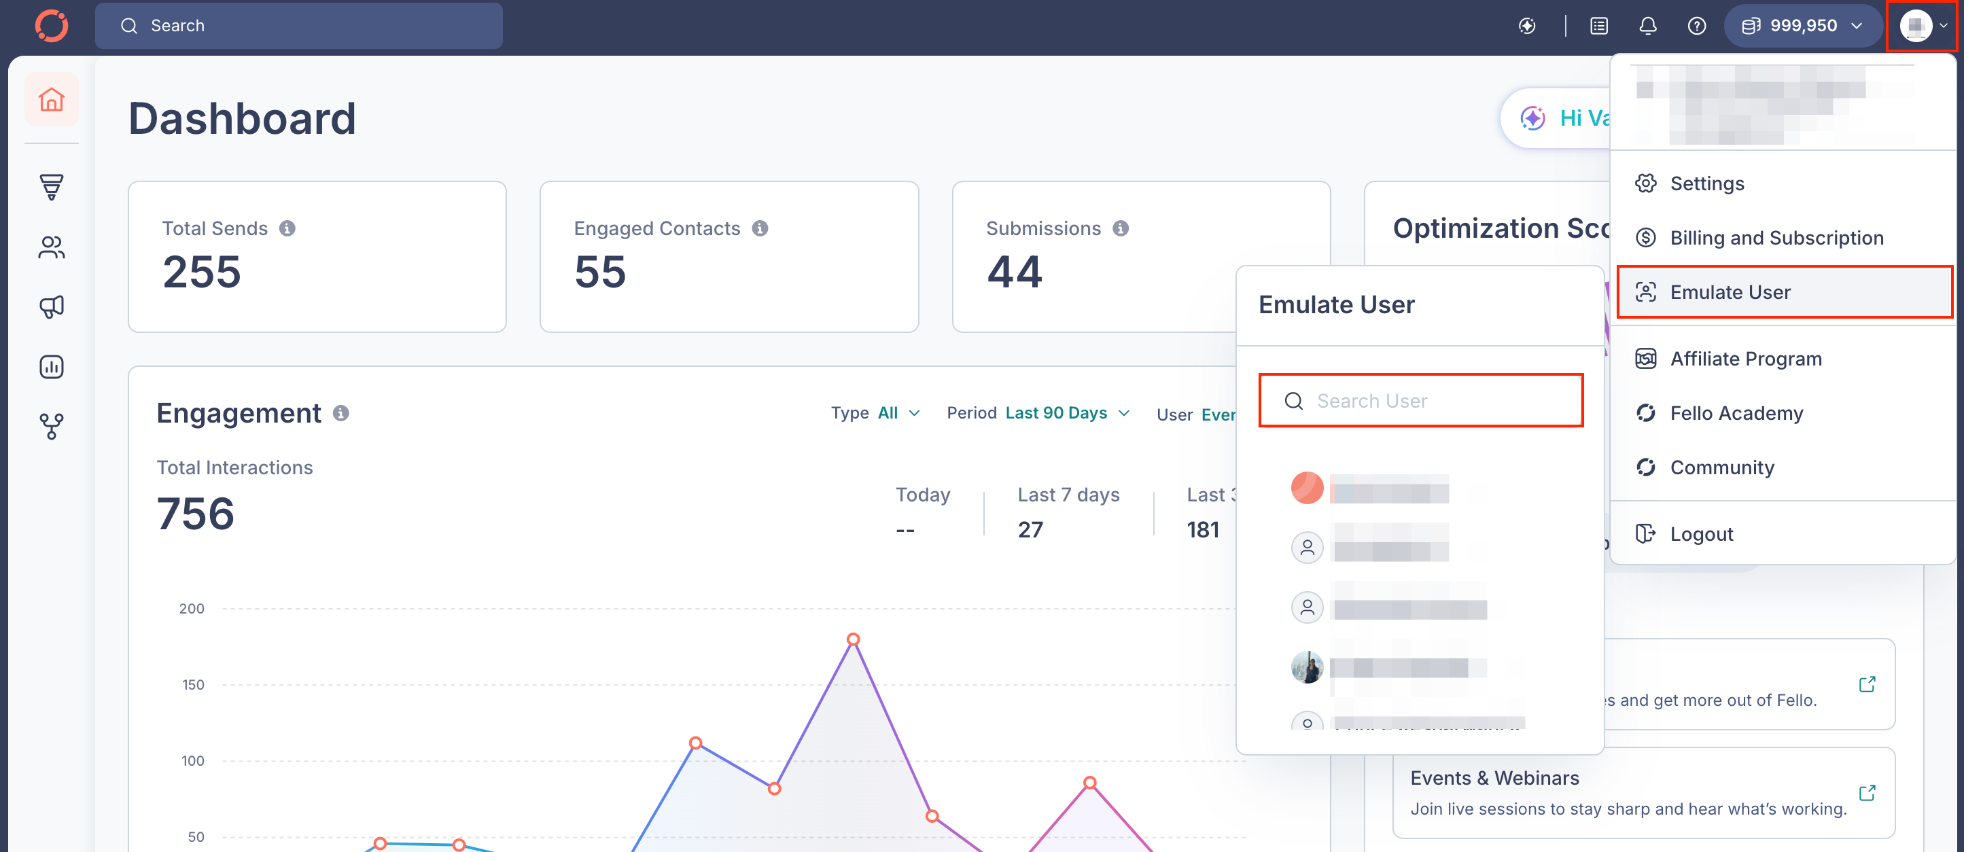
Task: Show info for Submissions
Action: tap(1121, 228)
